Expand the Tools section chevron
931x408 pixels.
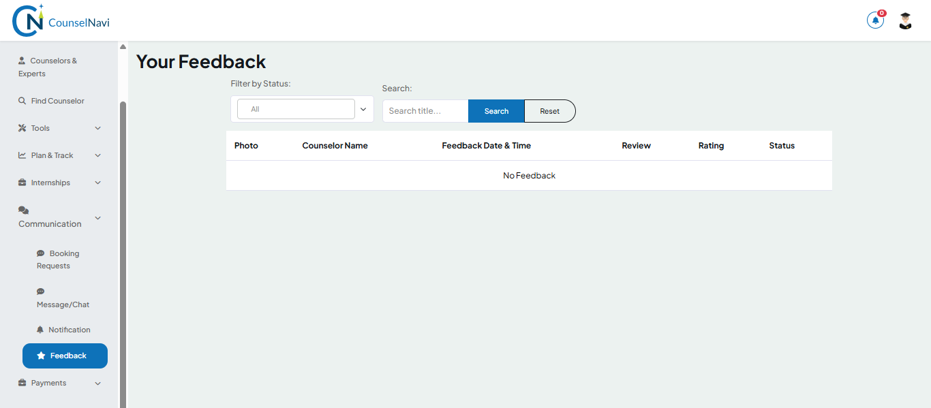97,127
